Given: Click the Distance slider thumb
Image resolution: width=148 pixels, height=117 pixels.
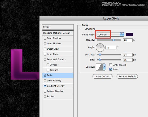Looking at the screenshot, I should [100, 54].
